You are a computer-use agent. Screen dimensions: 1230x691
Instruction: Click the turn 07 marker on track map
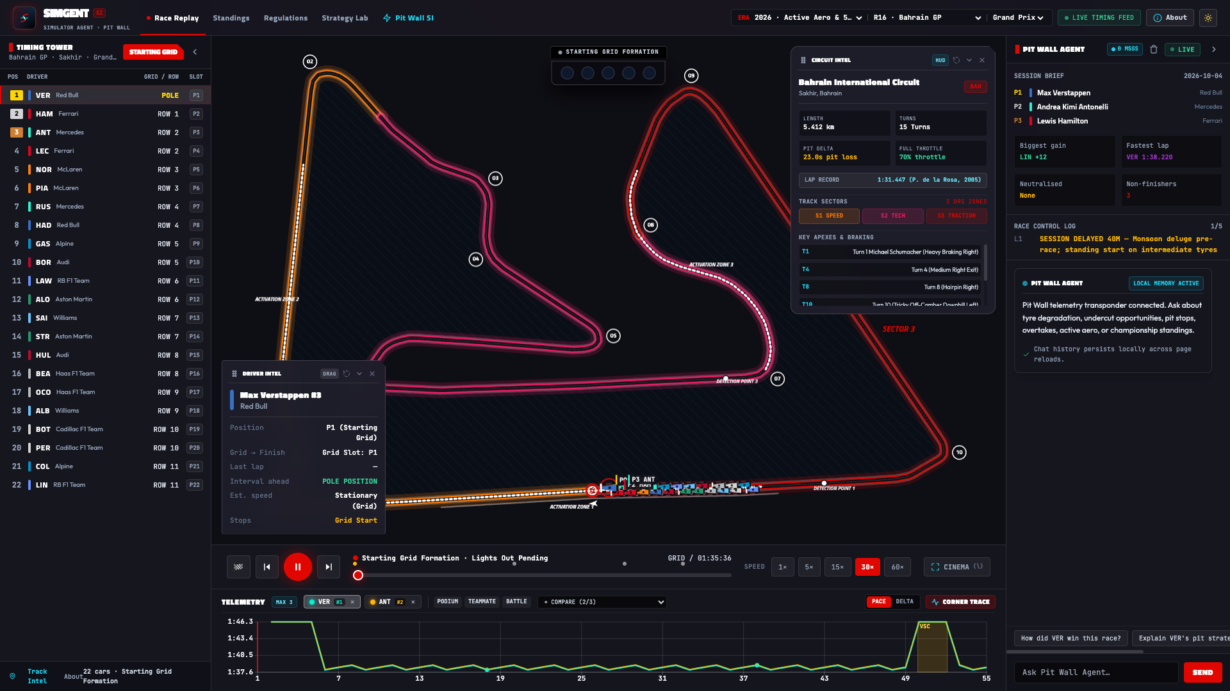(777, 379)
